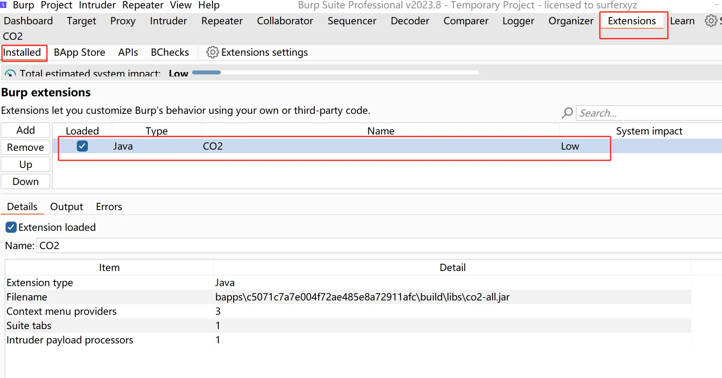Sort by the Loaded column header
Screen dimensions: 722x378
pyautogui.click(x=82, y=131)
